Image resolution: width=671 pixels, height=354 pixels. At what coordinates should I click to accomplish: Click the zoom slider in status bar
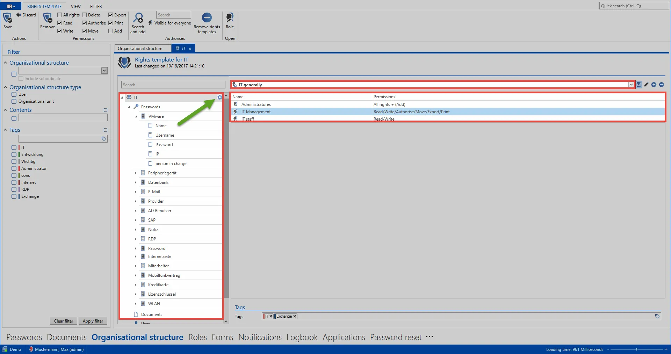coord(636,349)
